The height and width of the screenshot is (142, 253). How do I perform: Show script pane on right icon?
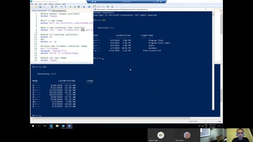click(98, 7)
